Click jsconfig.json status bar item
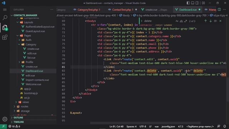Viewport: 229px width, 129px height. point(168,126)
